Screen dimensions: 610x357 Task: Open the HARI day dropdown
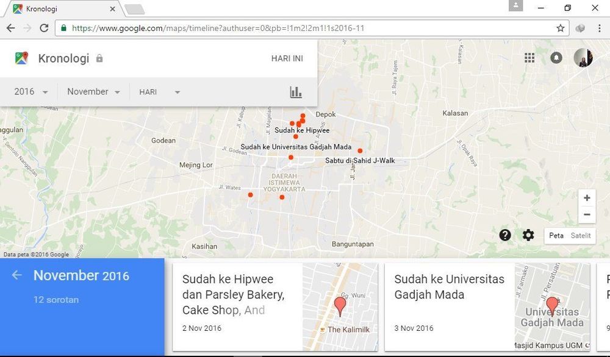click(159, 92)
